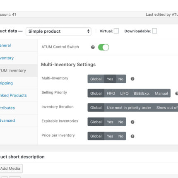Open the Simple product type dropdown
Image resolution: width=178 pixels, height=178 pixels.
coord(58,31)
